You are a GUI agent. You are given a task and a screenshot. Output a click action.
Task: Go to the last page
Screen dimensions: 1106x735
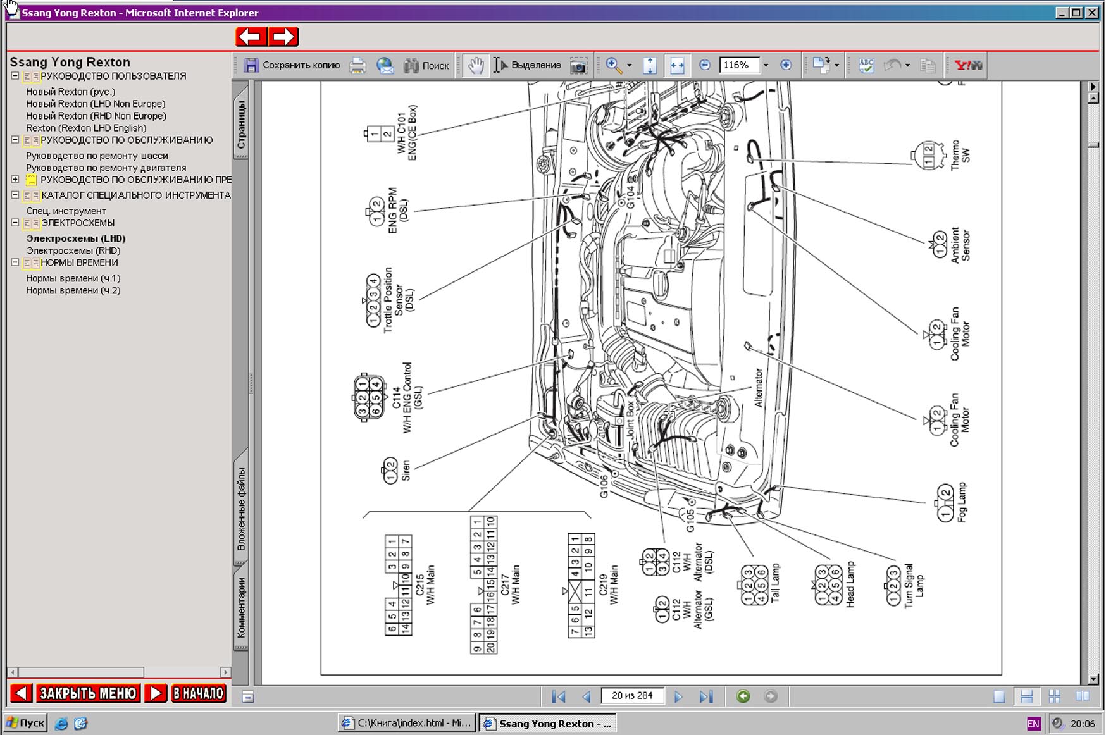pos(706,696)
